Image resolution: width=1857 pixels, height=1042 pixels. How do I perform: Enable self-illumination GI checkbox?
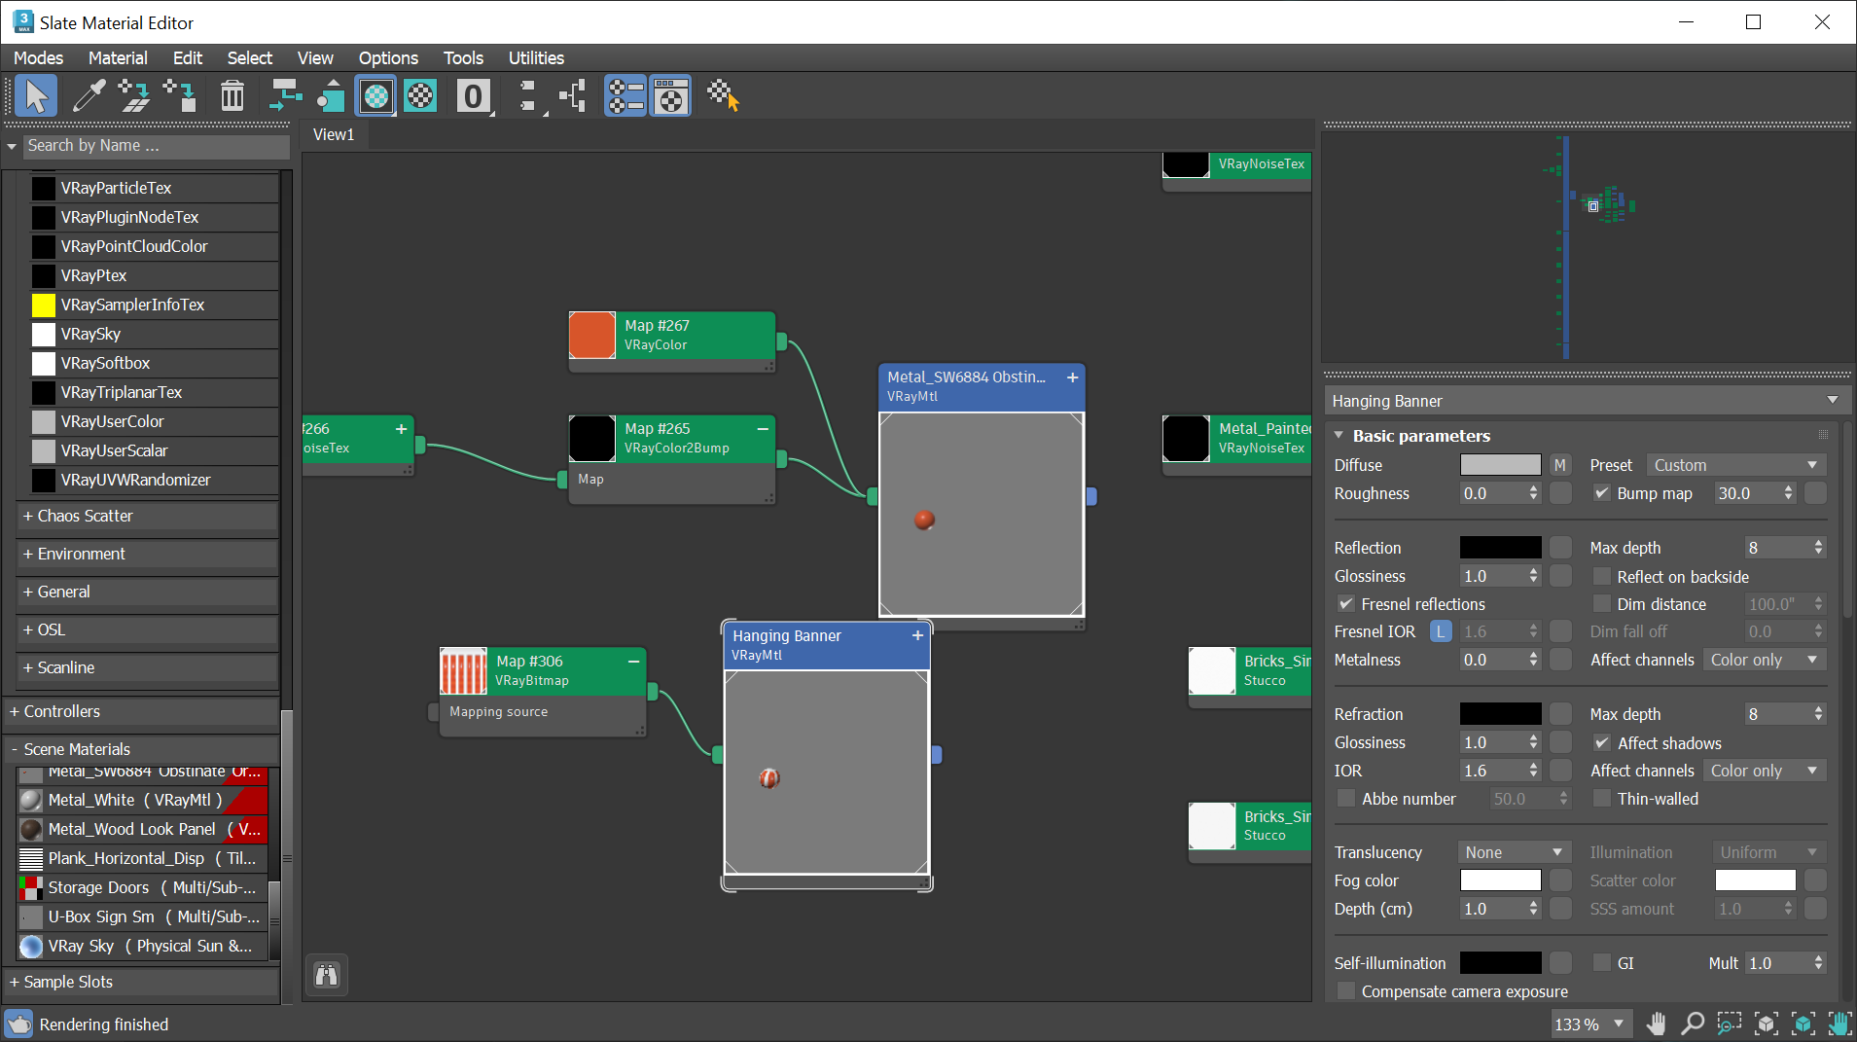1601,963
